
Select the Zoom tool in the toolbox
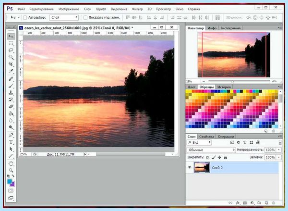point(11,170)
